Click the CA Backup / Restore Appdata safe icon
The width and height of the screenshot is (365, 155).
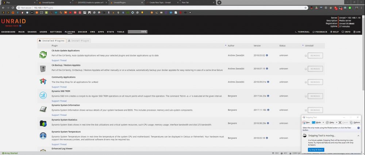(x=43, y=69)
